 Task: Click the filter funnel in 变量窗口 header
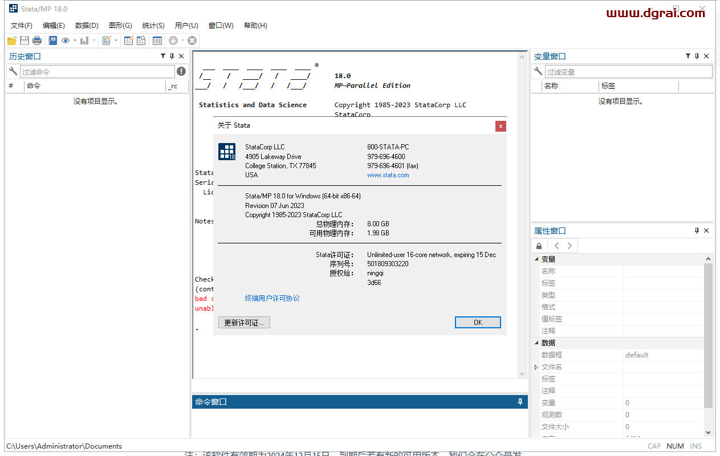coord(688,56)
